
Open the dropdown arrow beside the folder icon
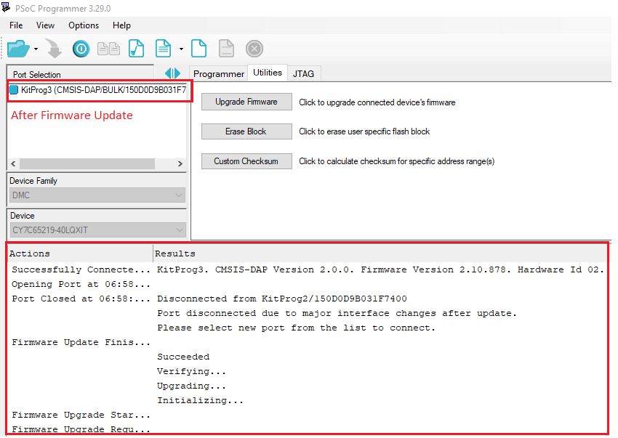36,49
